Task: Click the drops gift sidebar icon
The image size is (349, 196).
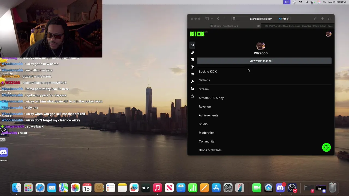Action: 192,96
